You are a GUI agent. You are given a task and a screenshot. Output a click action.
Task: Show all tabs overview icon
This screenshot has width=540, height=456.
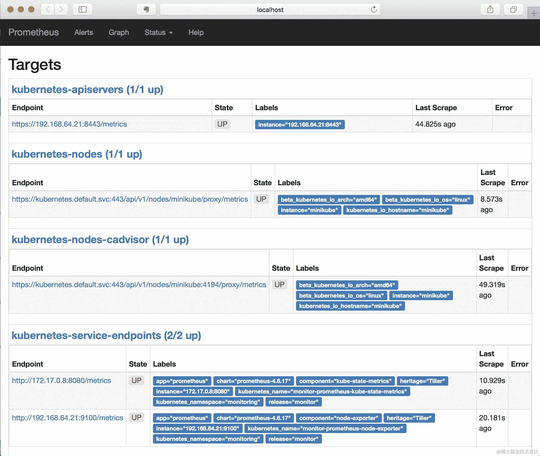513,10
